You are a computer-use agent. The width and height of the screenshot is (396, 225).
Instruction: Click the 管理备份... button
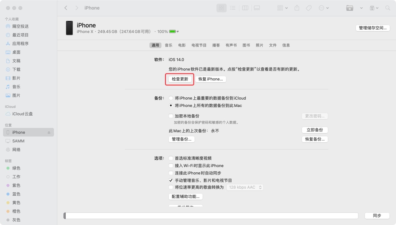[x=182, y=139]
